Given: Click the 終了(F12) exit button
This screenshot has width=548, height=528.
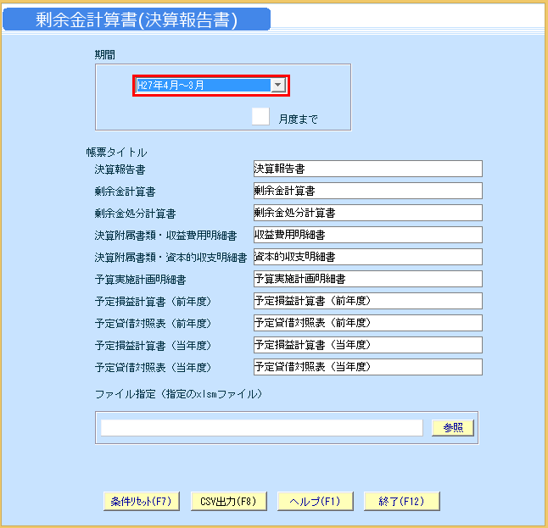Looking at the screenshot, I should [401, 502].
